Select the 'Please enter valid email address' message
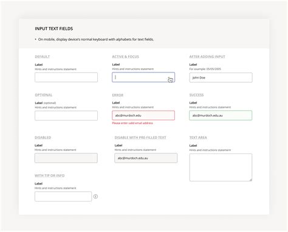 (x=132, y=123)
